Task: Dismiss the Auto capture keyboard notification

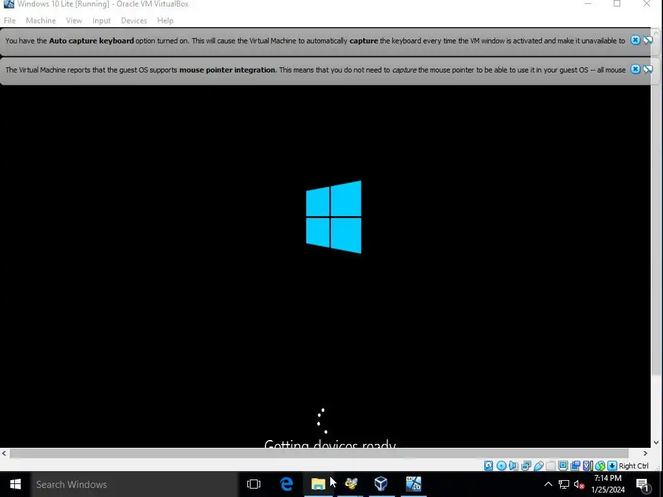Action: [x=635, y=40]
